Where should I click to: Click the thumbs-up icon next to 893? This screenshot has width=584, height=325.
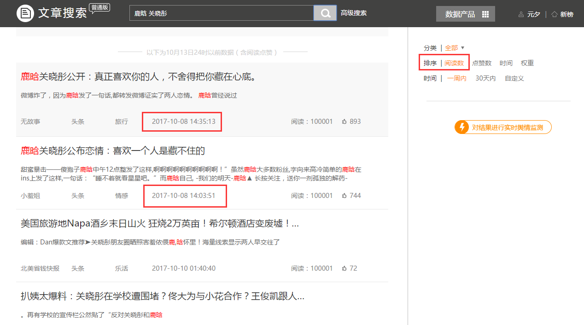pos(344,122)
